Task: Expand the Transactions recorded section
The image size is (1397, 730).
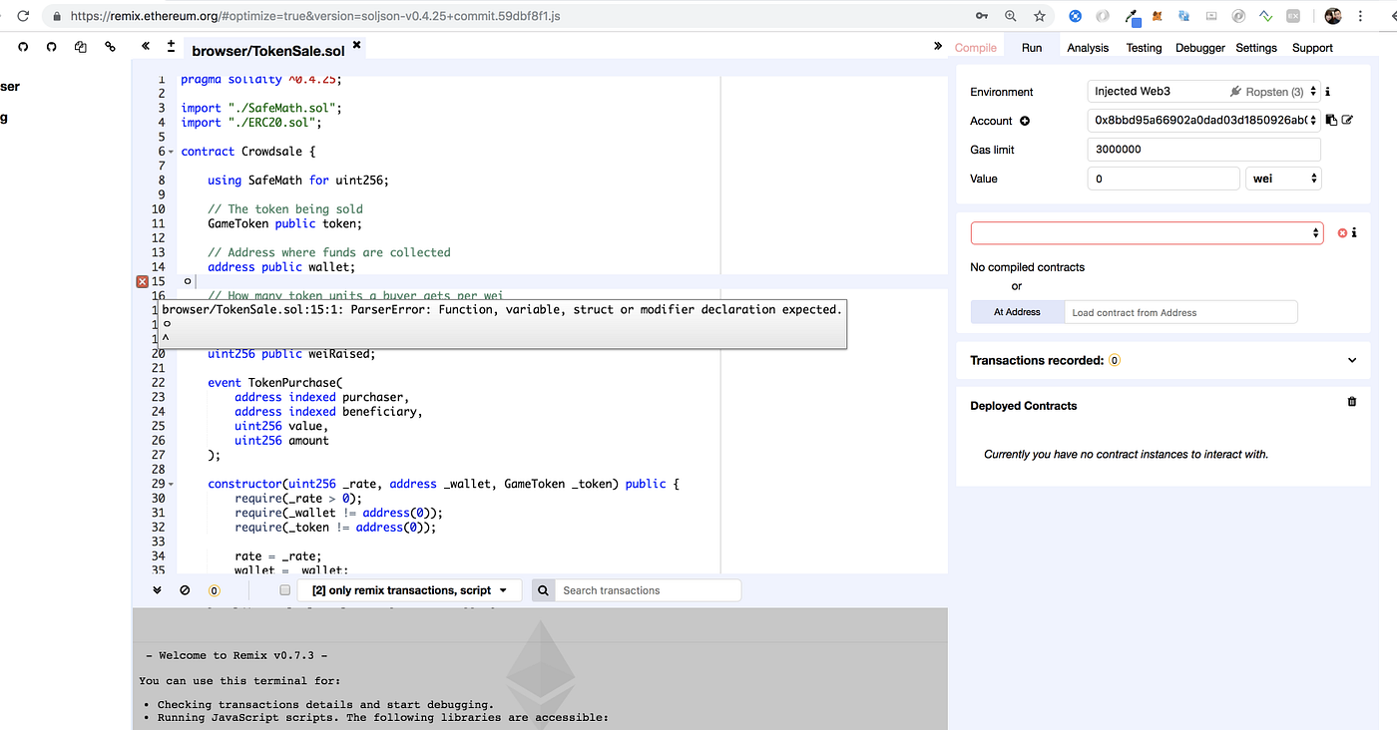Action: pos(1352,360)
